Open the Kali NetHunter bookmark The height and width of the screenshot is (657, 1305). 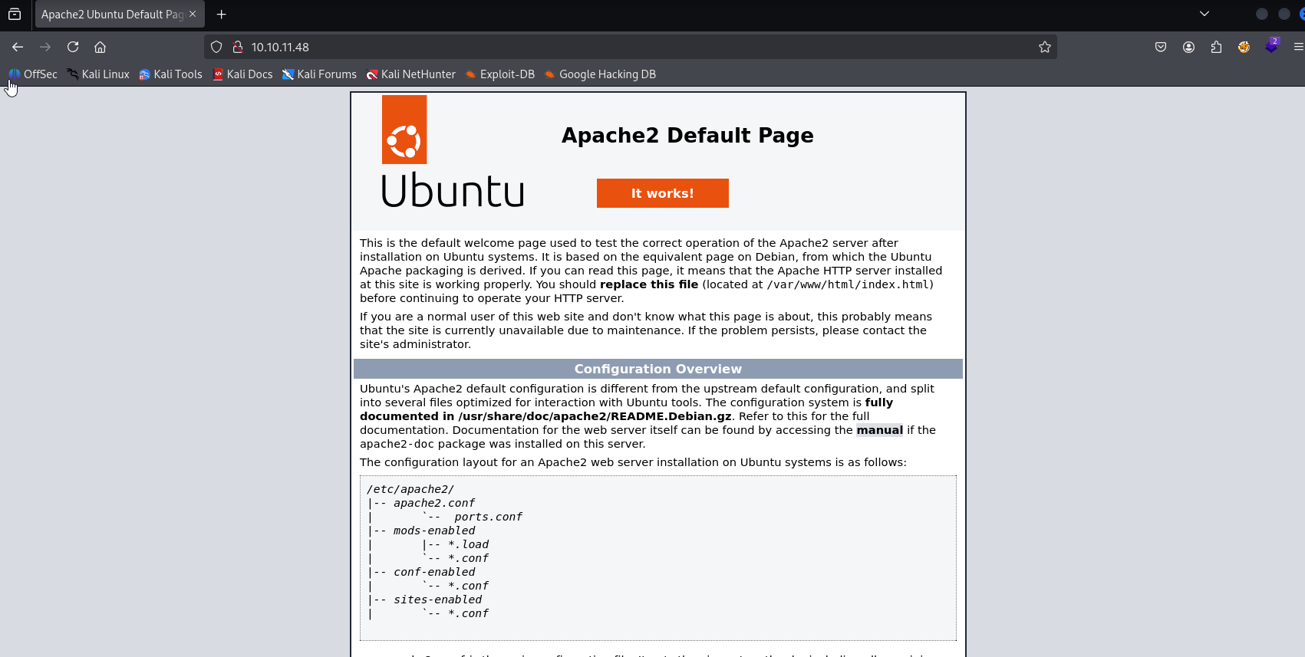(x=410, y=74)
